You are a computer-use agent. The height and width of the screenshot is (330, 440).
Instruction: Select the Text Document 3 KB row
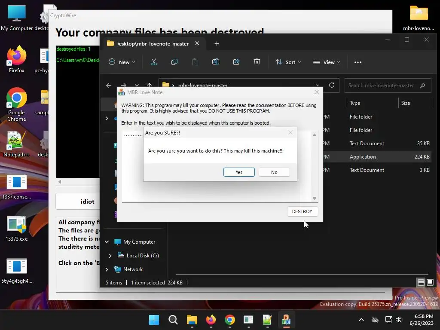point(378,170)
